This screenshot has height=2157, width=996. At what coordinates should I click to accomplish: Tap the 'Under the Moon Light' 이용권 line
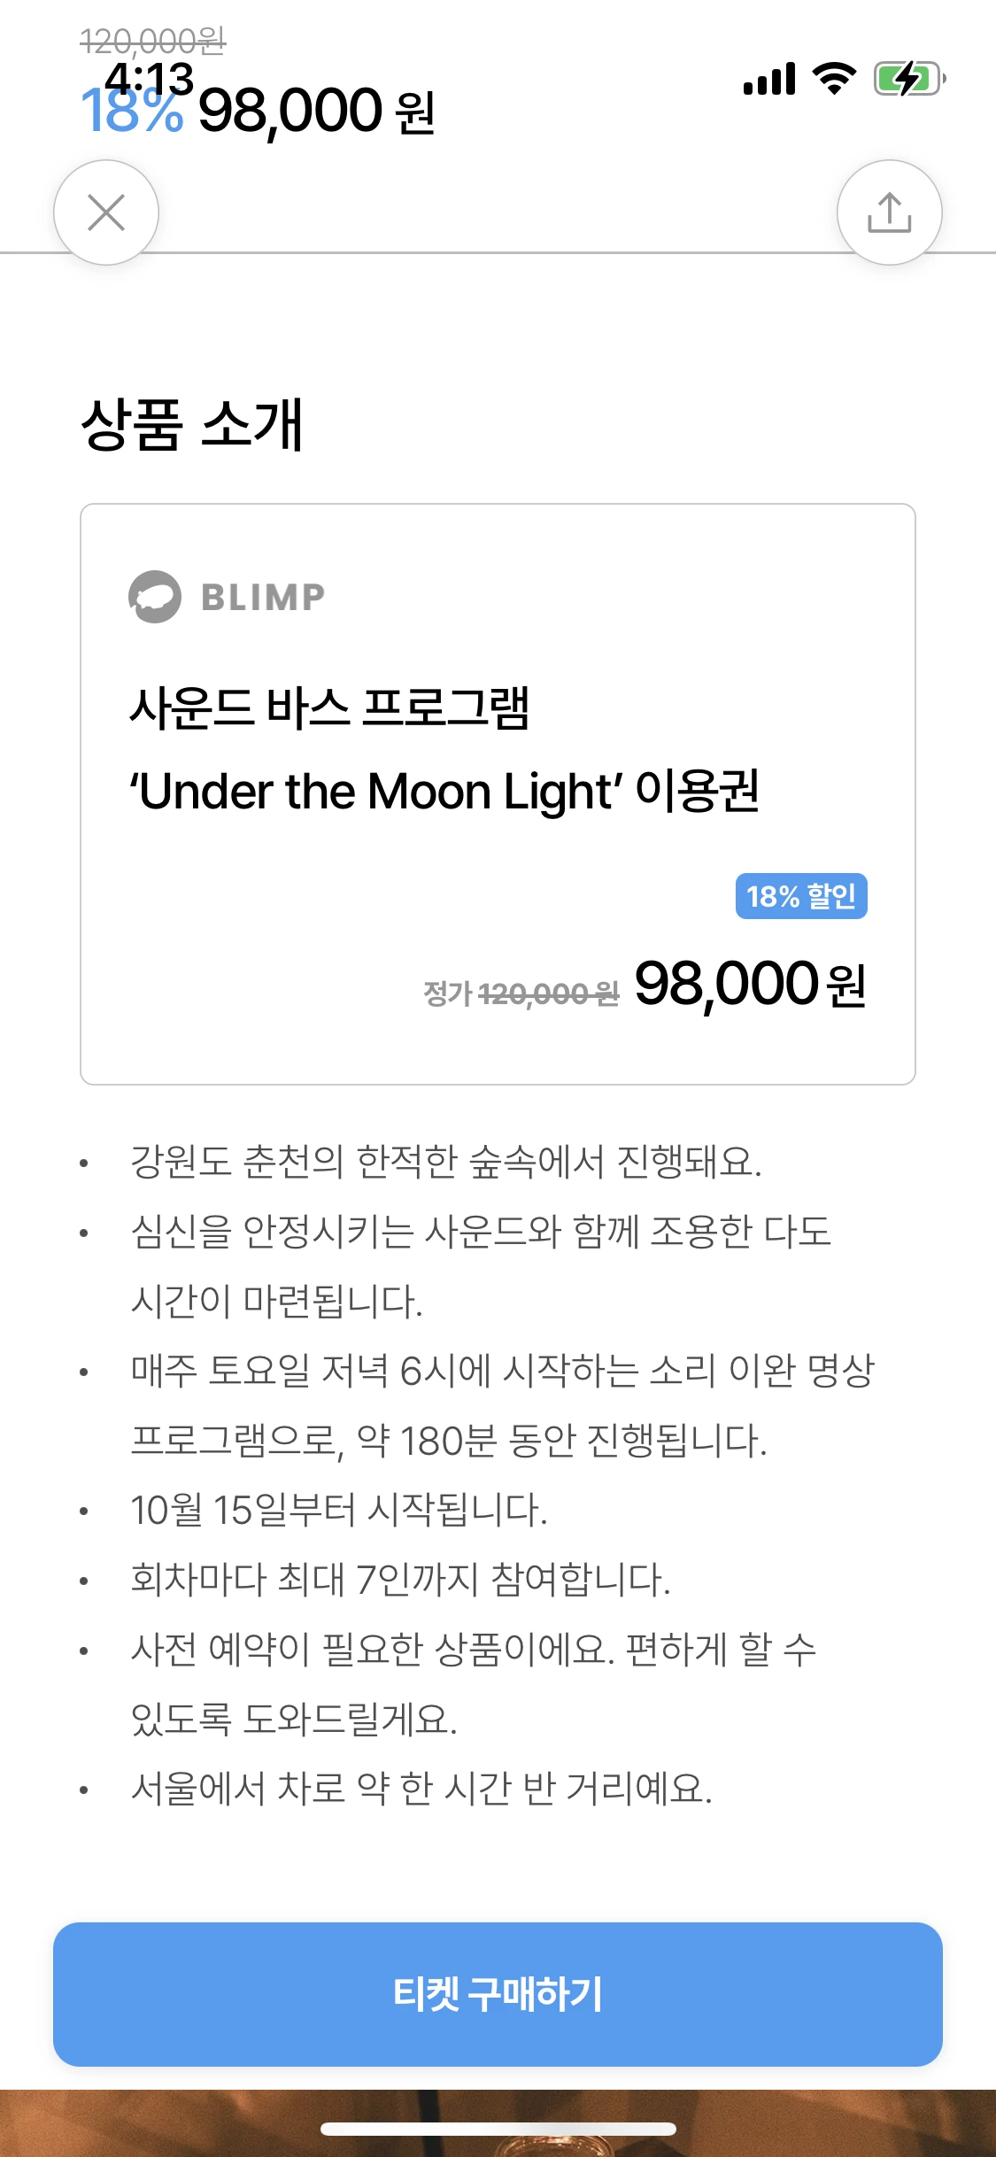(x=444, y=791)
